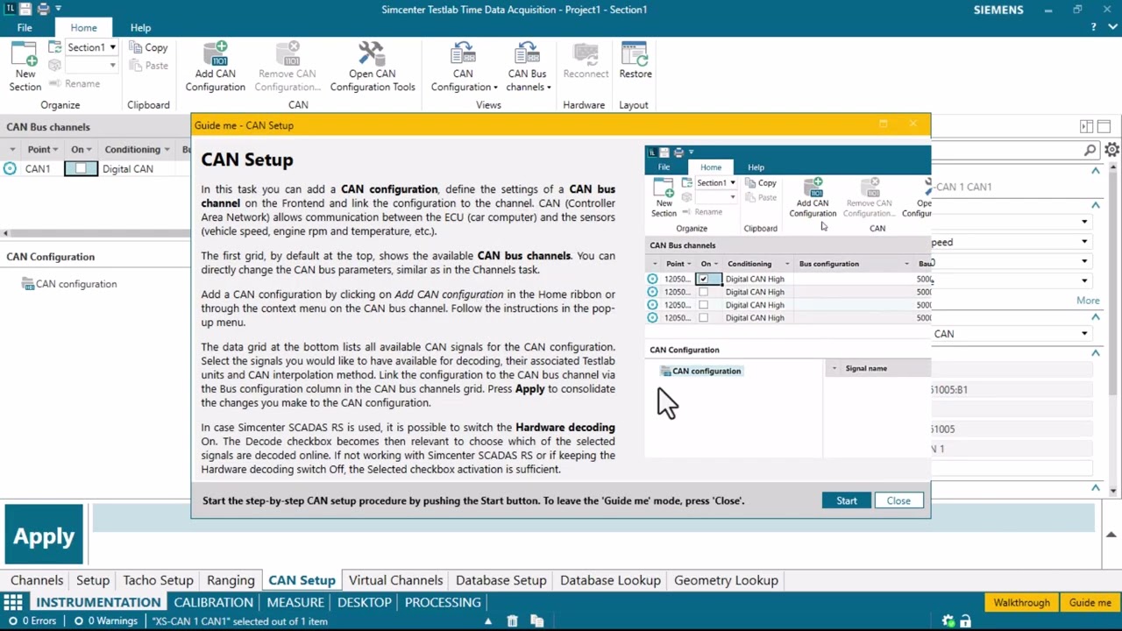This screenshot has height=631, width=1122.
Task: Click the properties panel vertical scrollbar
Action: (x=1115, y=280)
